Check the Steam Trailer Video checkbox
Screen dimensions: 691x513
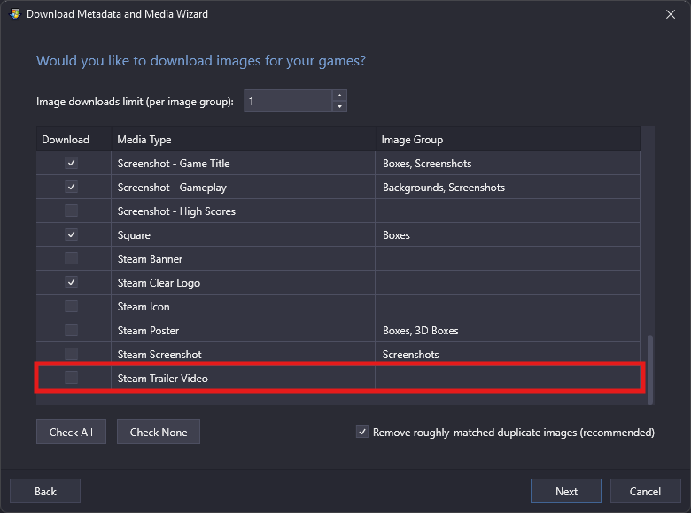pyautogui.click(x=72, y=378)
